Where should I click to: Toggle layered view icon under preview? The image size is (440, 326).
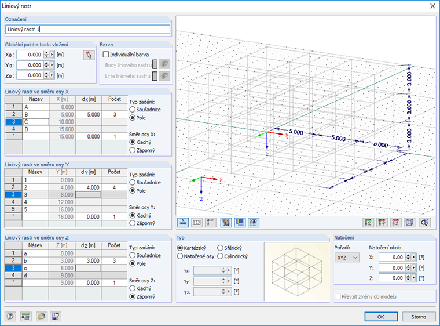pos(240,223)
